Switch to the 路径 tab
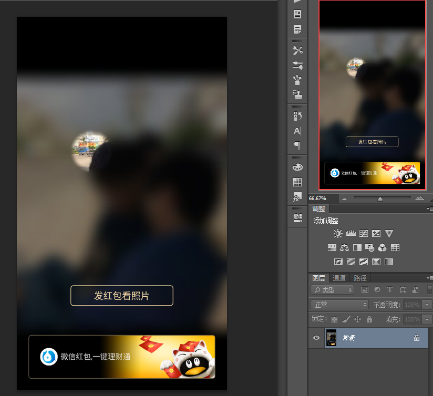 tap(360, 278)
